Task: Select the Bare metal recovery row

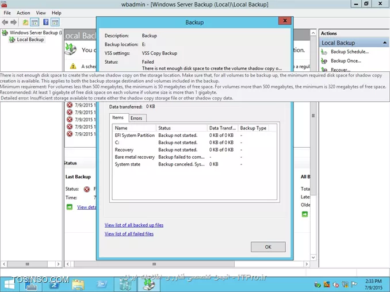Action: [194, 157]
